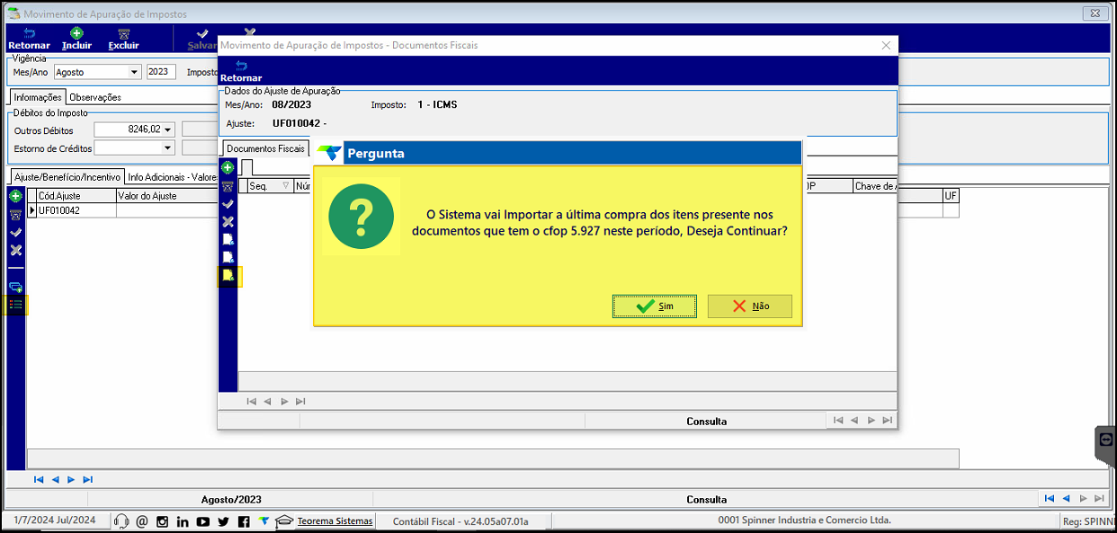Open the Twitter icon in the status bar
This screenshot has width=1117, height=533.
[223, 521]
